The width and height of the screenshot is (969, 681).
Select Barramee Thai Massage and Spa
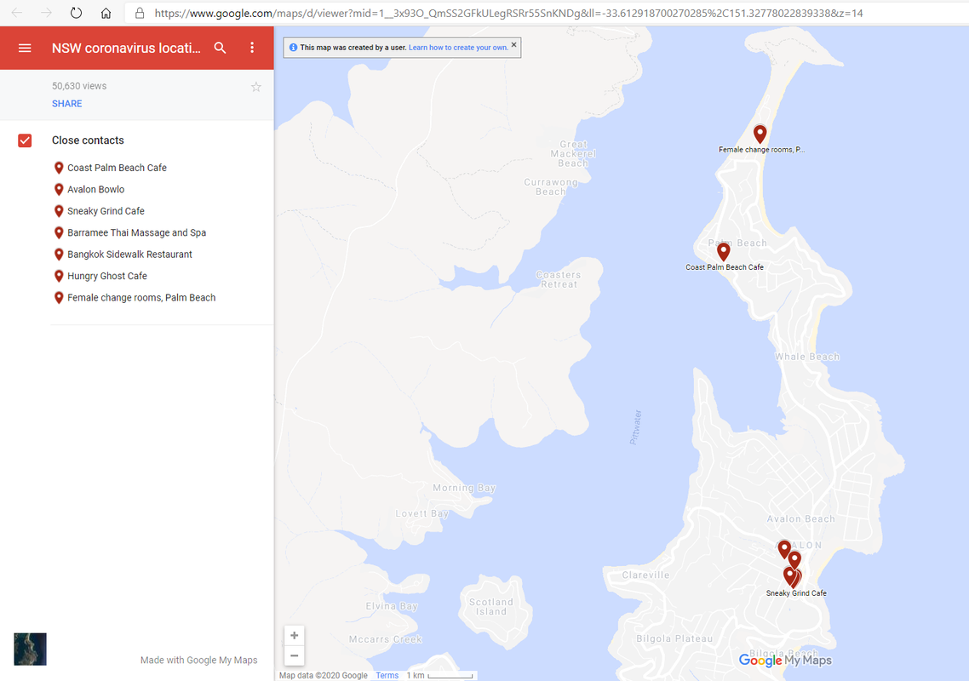point(136,232)
